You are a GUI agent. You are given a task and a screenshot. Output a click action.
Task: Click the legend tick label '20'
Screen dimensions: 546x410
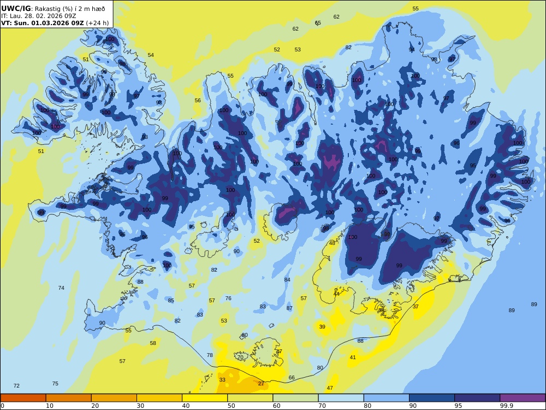point(95,406)
